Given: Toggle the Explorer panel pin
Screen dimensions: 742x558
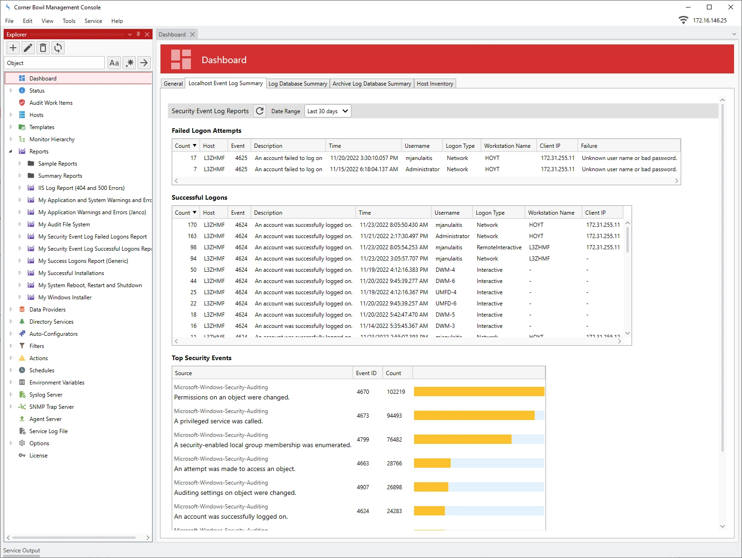Looking at the screenshot, I should click(138, 34).
